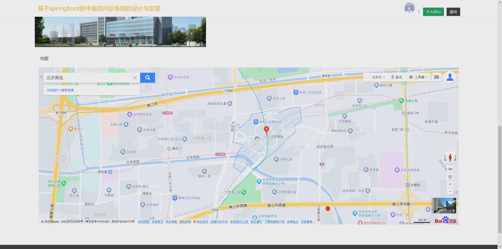Click the 西罗园第五小学 school icon

259,181
